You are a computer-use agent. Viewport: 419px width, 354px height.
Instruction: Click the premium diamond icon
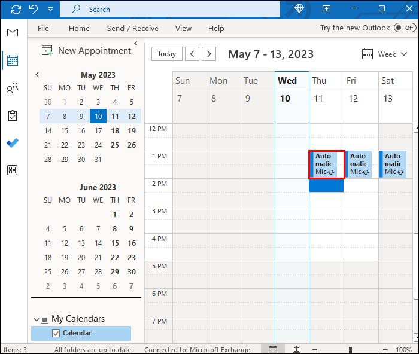pos(299,8)
